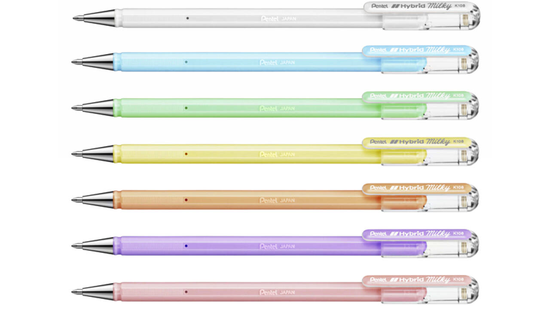The image size is (550, 309).
Task: Click the metal tip of the green pen
Action: coord(93,108)
